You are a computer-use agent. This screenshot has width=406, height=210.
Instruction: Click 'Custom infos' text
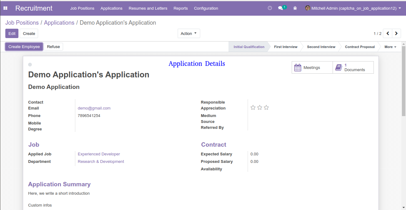[40, 205]
